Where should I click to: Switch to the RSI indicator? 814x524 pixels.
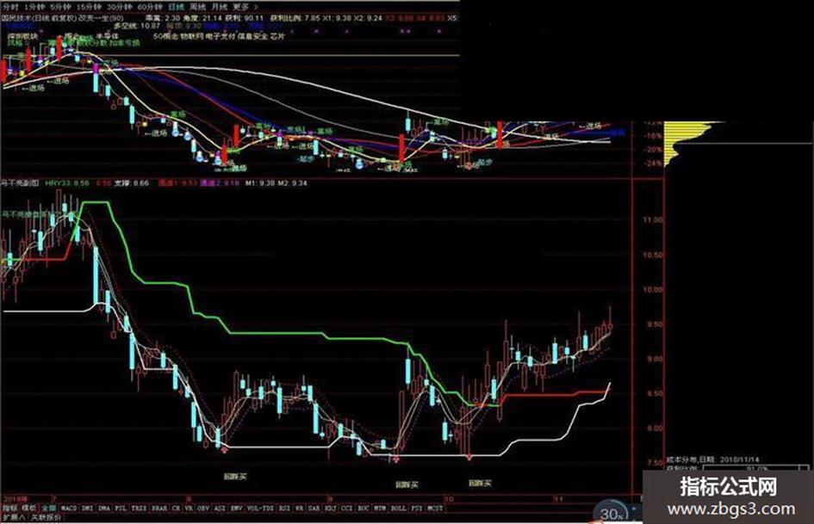284,509
